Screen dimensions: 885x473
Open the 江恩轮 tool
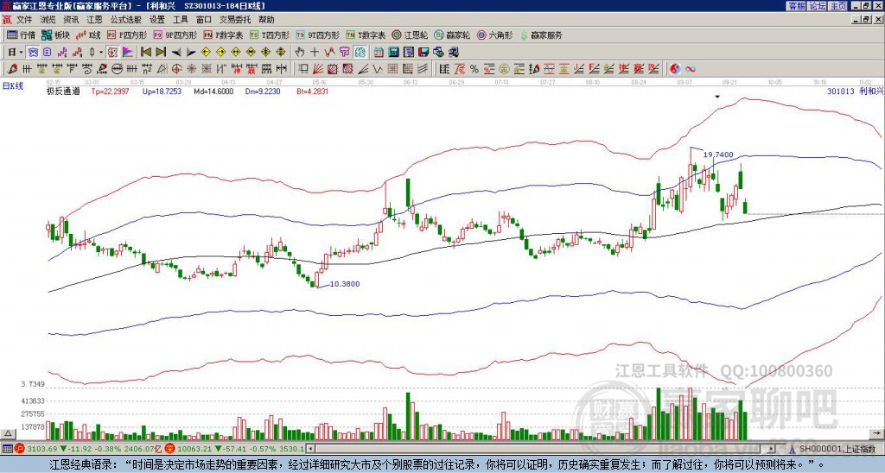coord(410,35)
